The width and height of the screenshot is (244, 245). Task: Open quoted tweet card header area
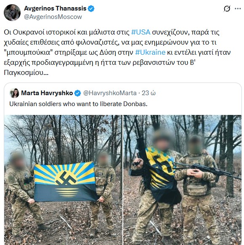pos(123,93)
